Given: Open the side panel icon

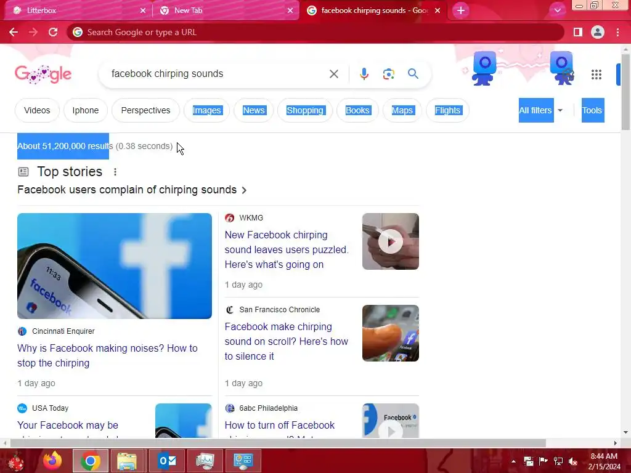Looking at the screenshot, I should pyautogui.click(x=578, y=32).
